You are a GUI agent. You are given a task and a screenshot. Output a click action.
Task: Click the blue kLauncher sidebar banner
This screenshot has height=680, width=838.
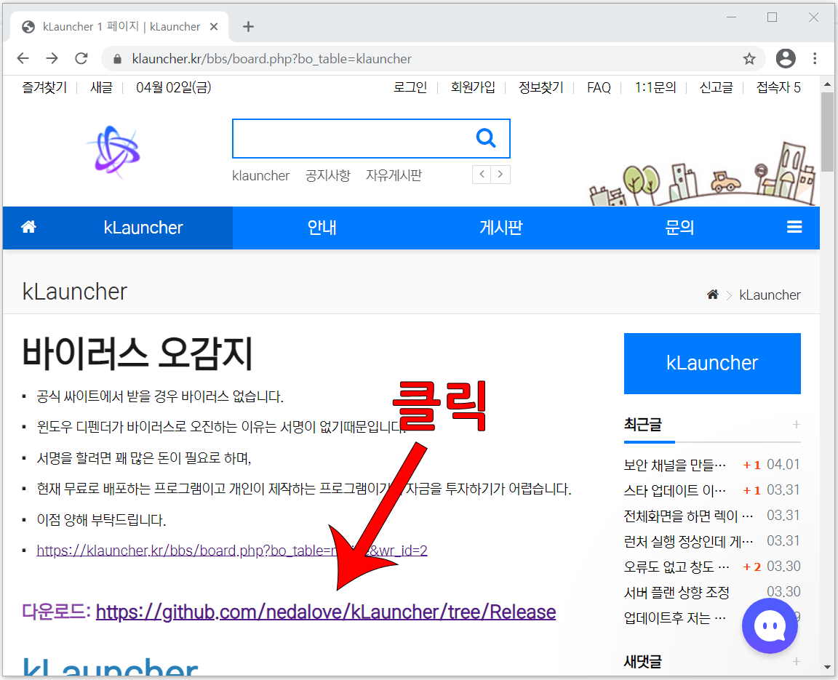click(x=712, y=363)
